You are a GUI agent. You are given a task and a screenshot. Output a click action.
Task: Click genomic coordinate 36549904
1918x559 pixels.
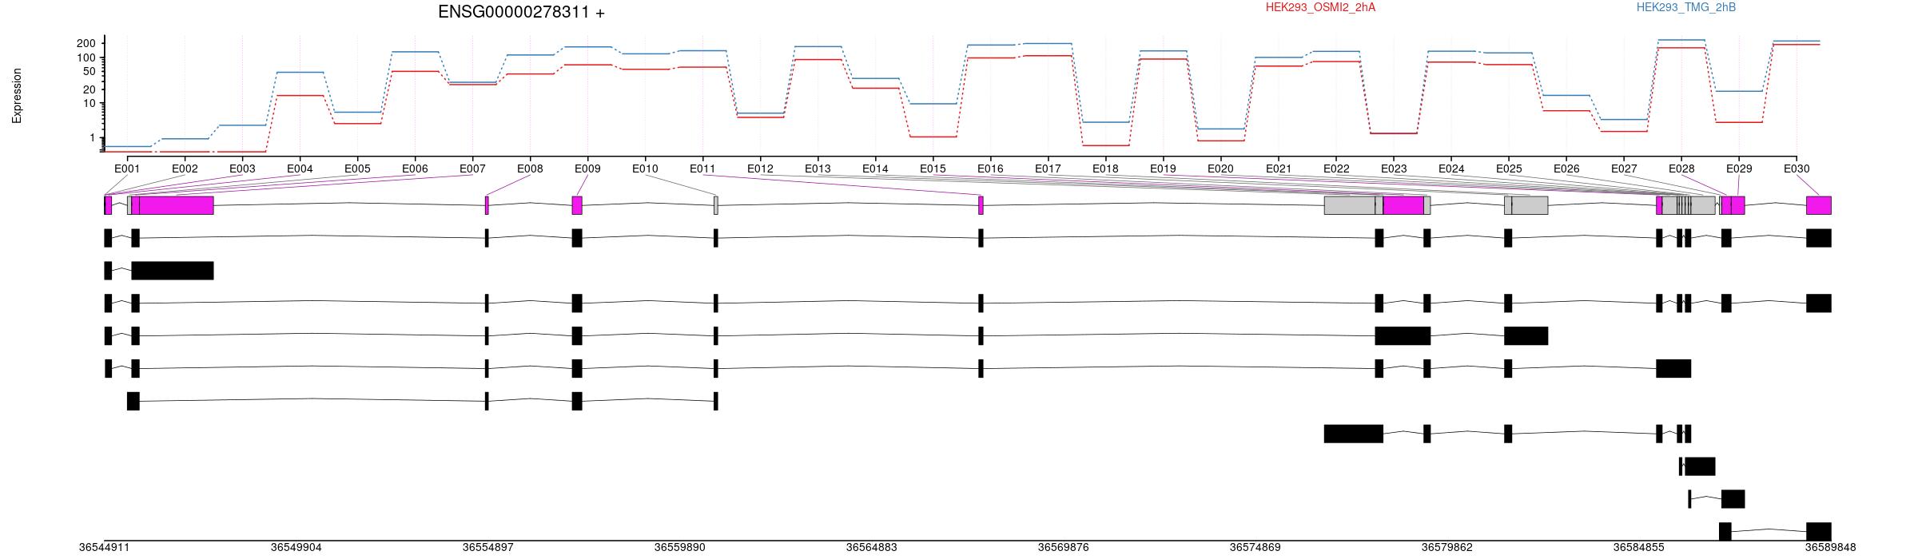click(296, 548)
